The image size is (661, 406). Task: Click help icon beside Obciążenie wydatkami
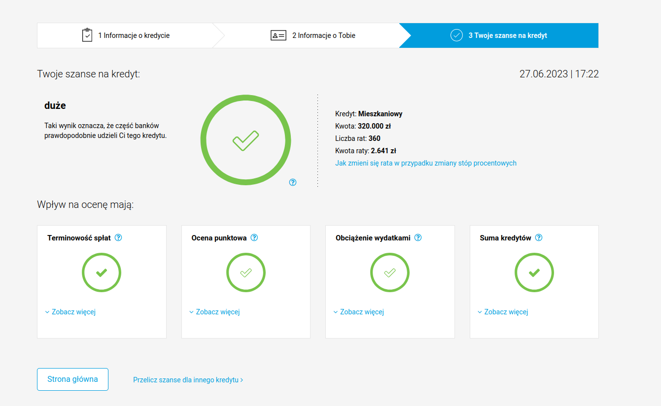click(x=418, y=237)
